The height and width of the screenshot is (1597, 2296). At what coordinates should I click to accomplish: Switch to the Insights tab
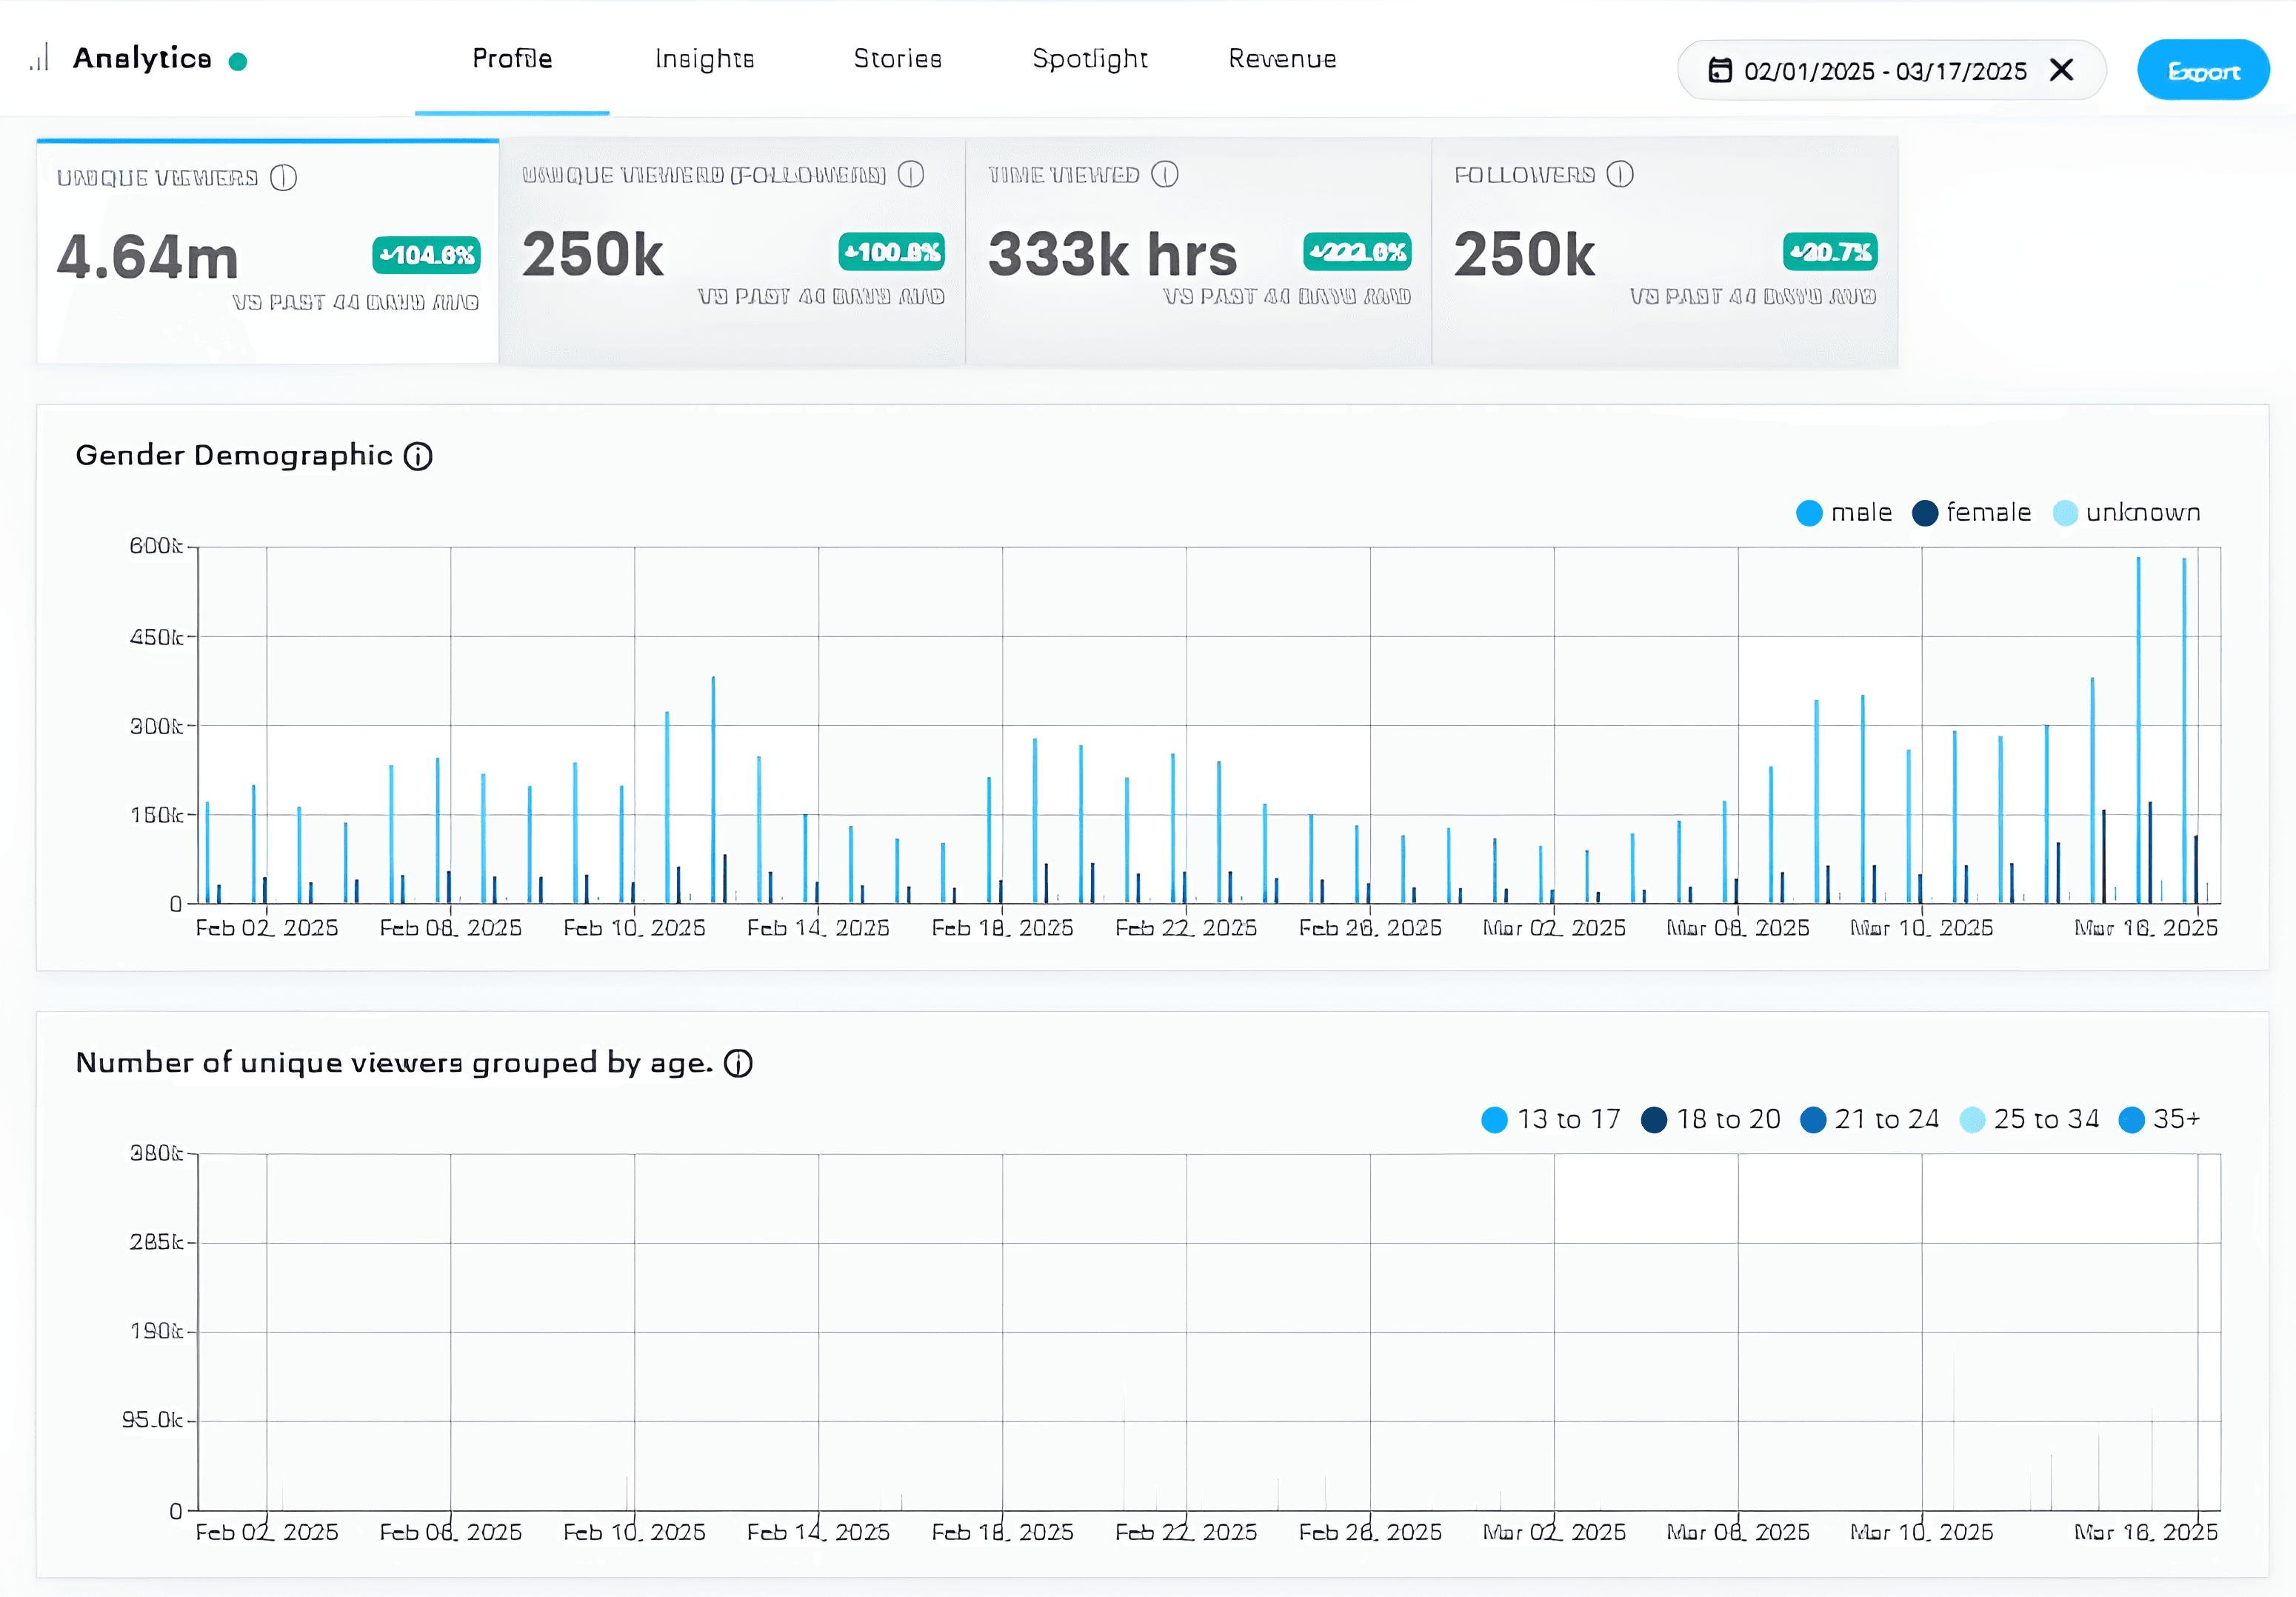[705, 59]
